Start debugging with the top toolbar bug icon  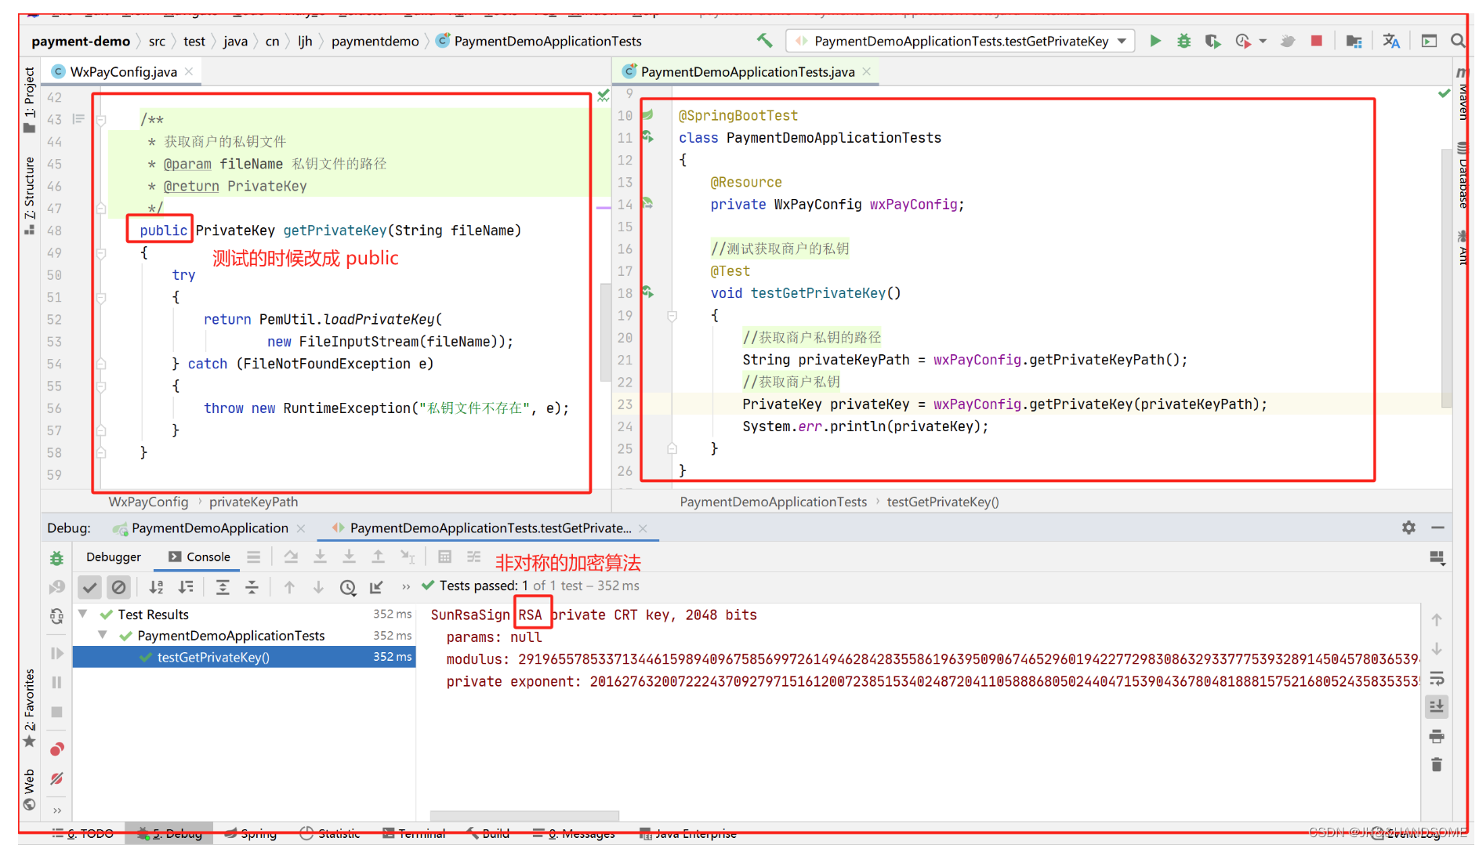1184,41
